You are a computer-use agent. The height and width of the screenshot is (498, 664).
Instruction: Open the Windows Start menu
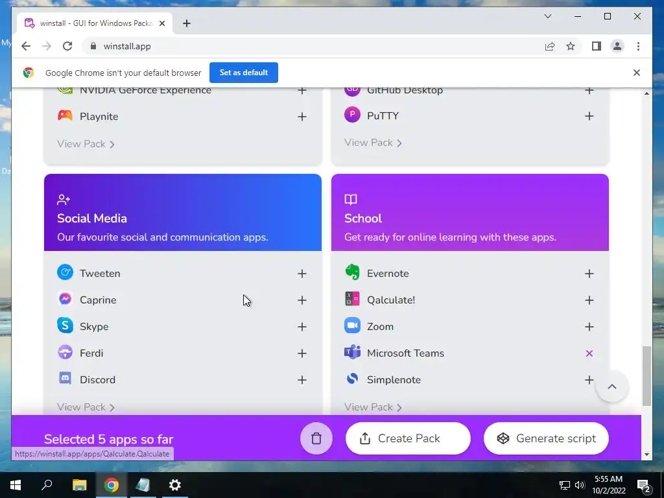(16, 485)
